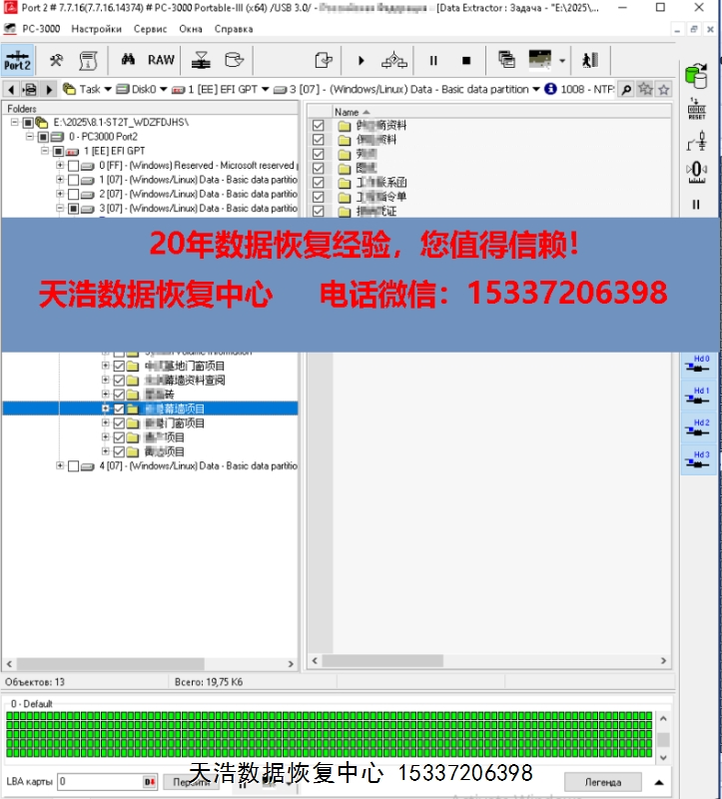Collapse the 1 [EE] EFI GPT tree node
This screenshot has height=799, width=722.
45,151
